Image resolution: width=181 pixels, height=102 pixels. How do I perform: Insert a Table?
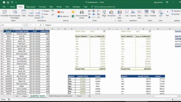[x=24, y=13]
